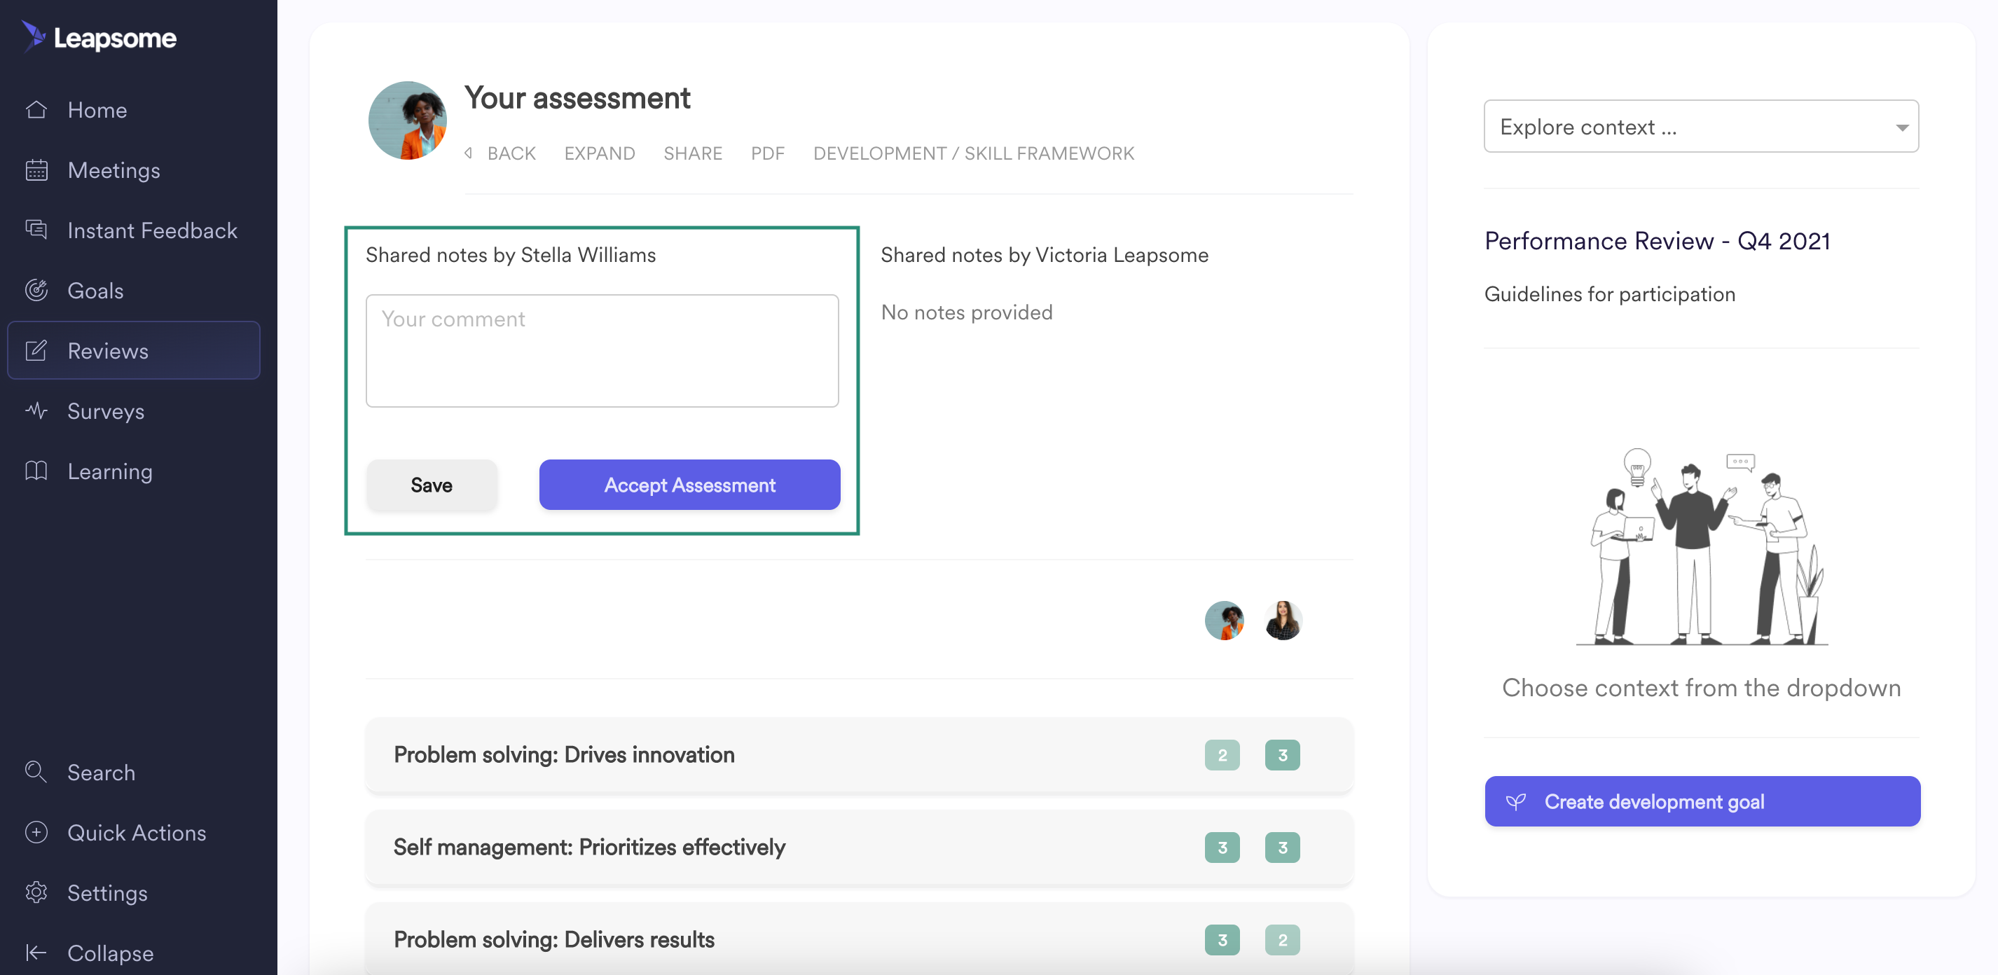Open DEVELOPMENT / SKILL FRAMEWORK link
Viewport: 1998px width, 975px height.
tap(973, 153)
